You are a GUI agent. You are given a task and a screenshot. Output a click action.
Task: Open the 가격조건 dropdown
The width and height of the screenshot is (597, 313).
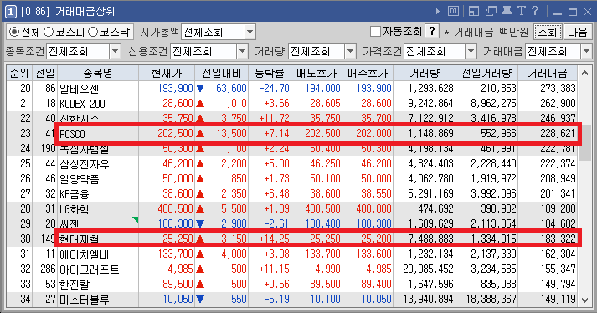(471, 51)
